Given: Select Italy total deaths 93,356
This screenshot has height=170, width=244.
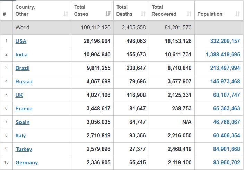Looking at the screenshot, I should [x=138, y=135].
